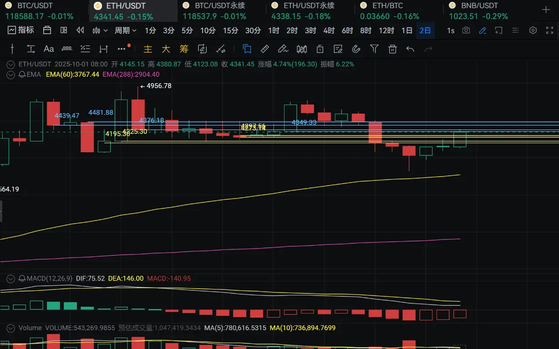The height and width of the screenshot is (349, 559).
Task: Click the crossed trend-line swap icon
Action: [221, 49]
